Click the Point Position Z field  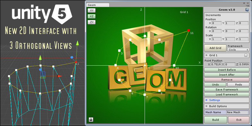point(244,64)
